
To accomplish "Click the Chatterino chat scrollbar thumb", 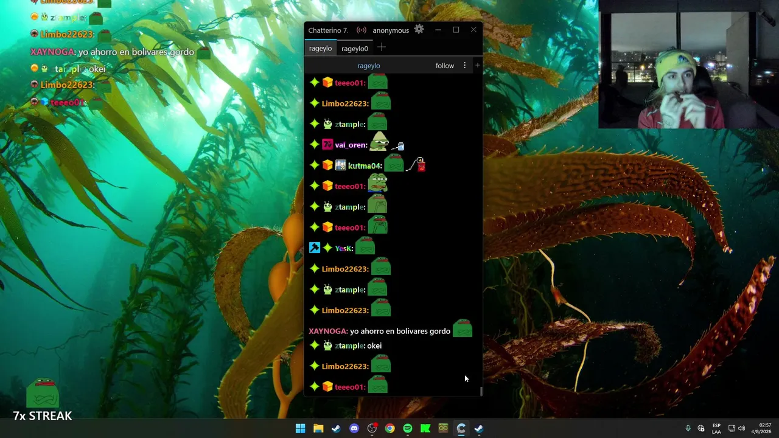I will point(481,392).
